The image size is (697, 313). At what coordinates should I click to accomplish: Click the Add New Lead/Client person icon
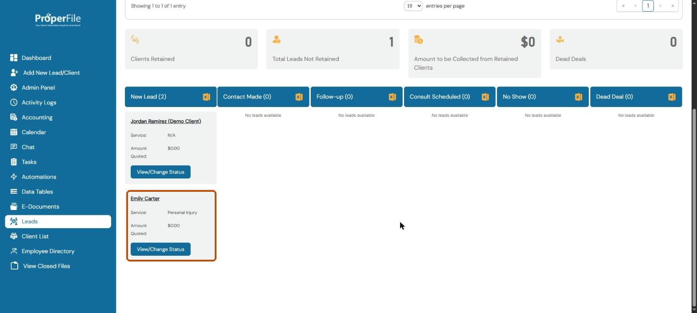pos(14,73)
